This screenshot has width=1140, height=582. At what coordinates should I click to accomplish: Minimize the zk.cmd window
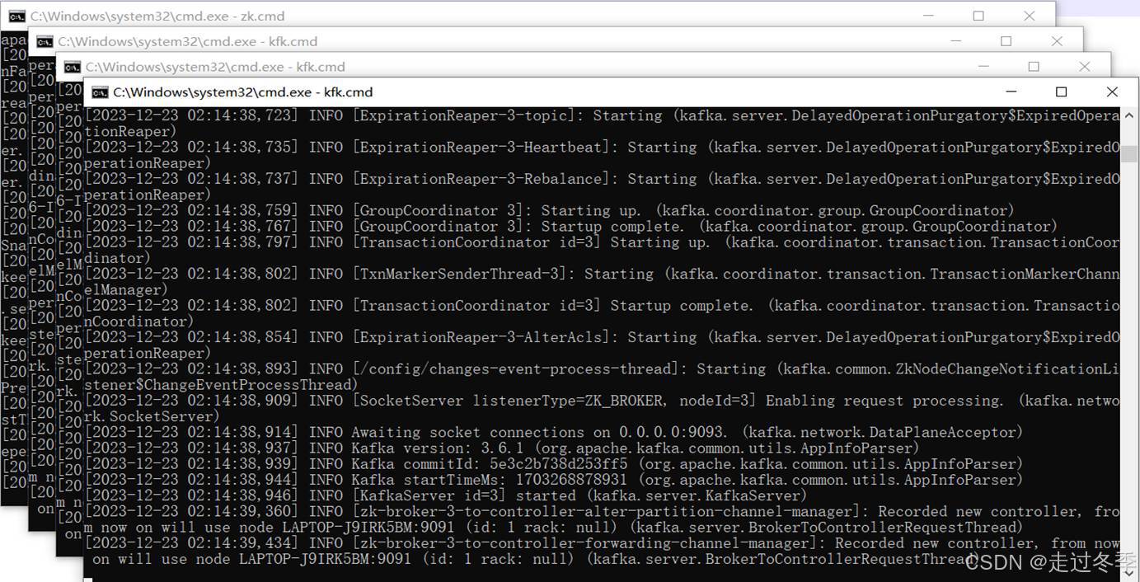tap(928, 16)
